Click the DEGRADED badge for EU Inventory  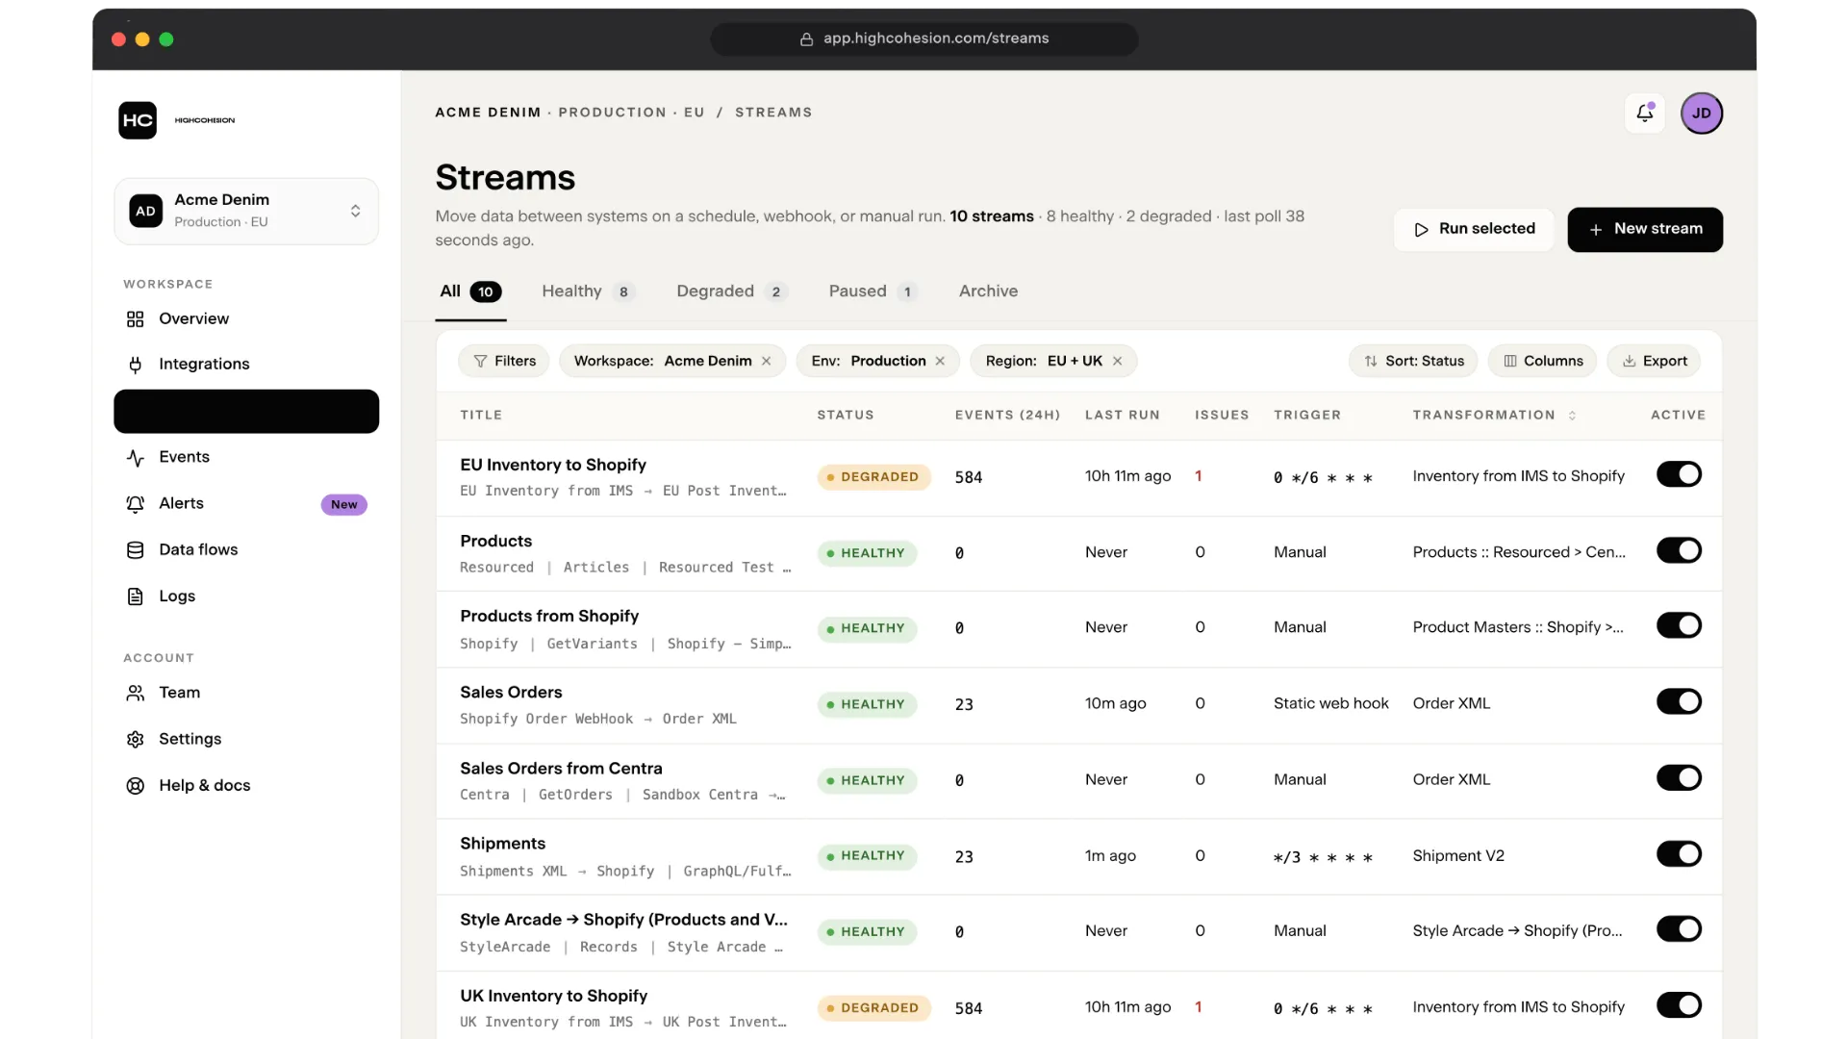point(873,477)
